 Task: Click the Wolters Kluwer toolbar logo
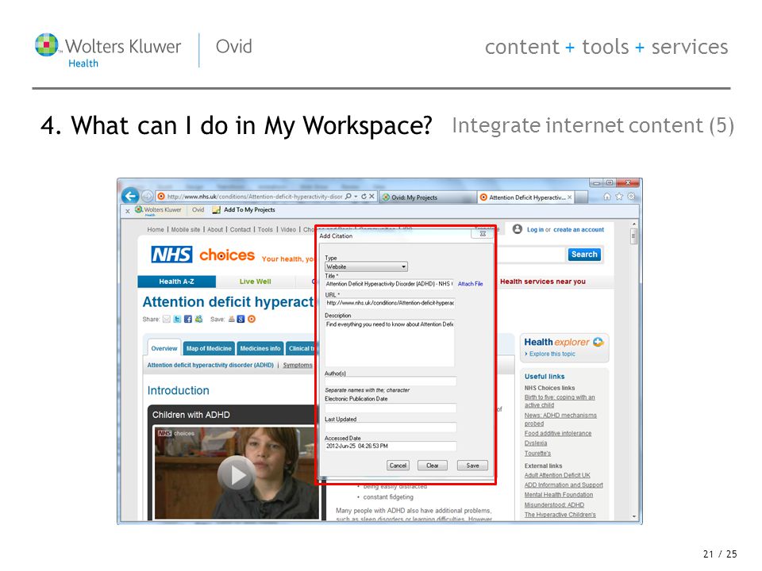158,210
